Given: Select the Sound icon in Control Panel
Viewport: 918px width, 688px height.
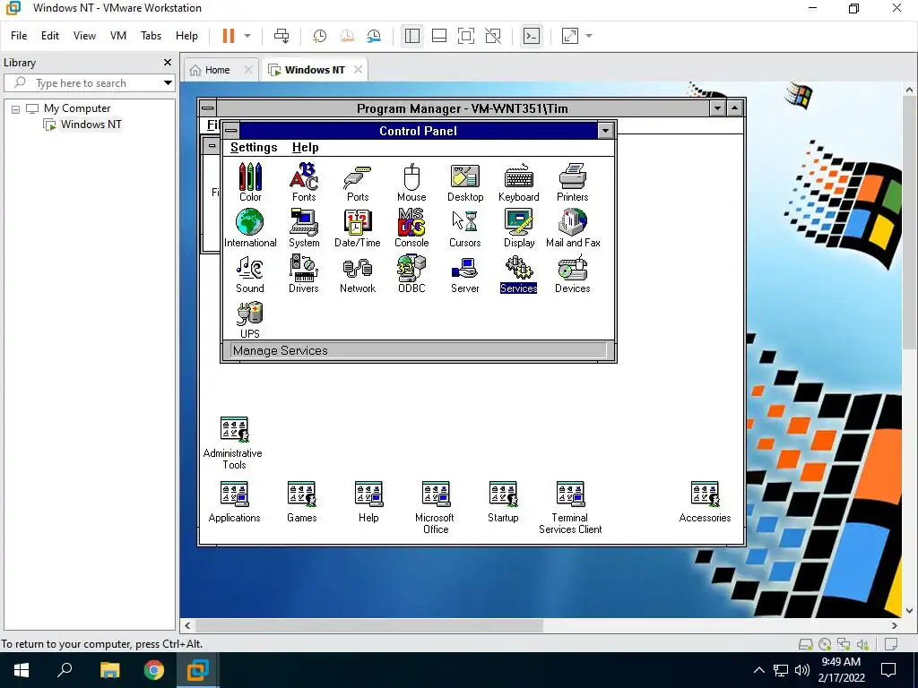Looking at the screenshot, I should 250,273.
